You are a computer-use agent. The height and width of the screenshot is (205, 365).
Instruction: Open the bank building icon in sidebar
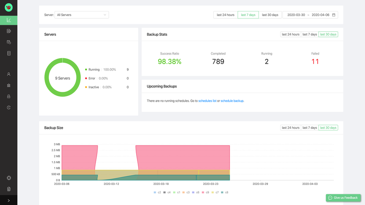point(9,85)
